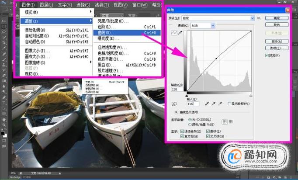Viewport: 298px width, 180px height.
Task: Uncheck the 基线(B) checkbox
Action: pyautogui.click(x=208, y=131)
